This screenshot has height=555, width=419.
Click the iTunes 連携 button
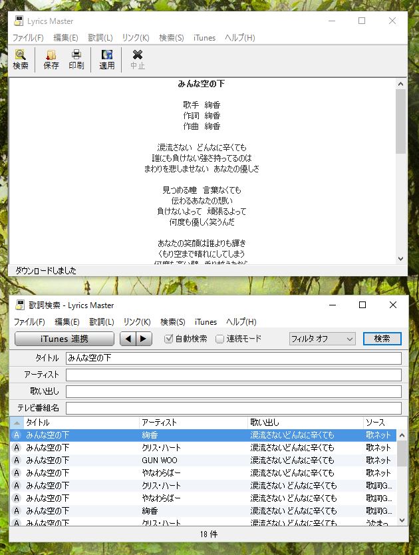click(65, 339)
